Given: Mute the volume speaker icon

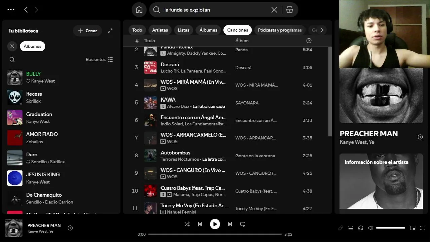Looking at the screenshot, I should tap(371, 228).
